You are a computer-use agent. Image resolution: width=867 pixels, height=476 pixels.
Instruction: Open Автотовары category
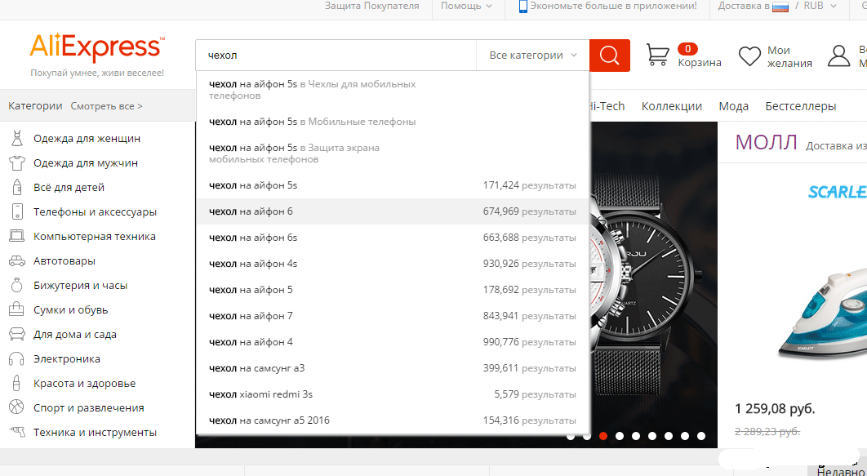(64, 261)
